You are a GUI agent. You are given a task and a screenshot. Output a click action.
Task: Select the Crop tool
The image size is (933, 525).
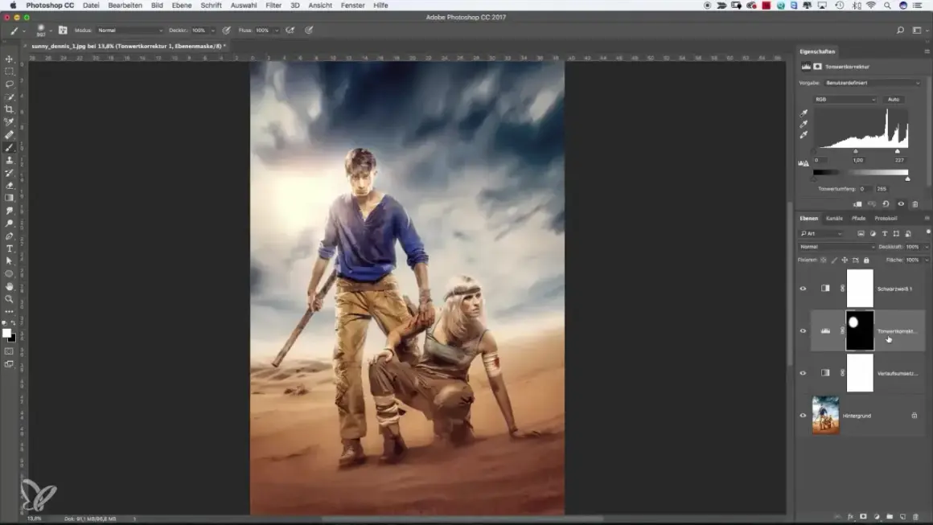tap(9, 109)
